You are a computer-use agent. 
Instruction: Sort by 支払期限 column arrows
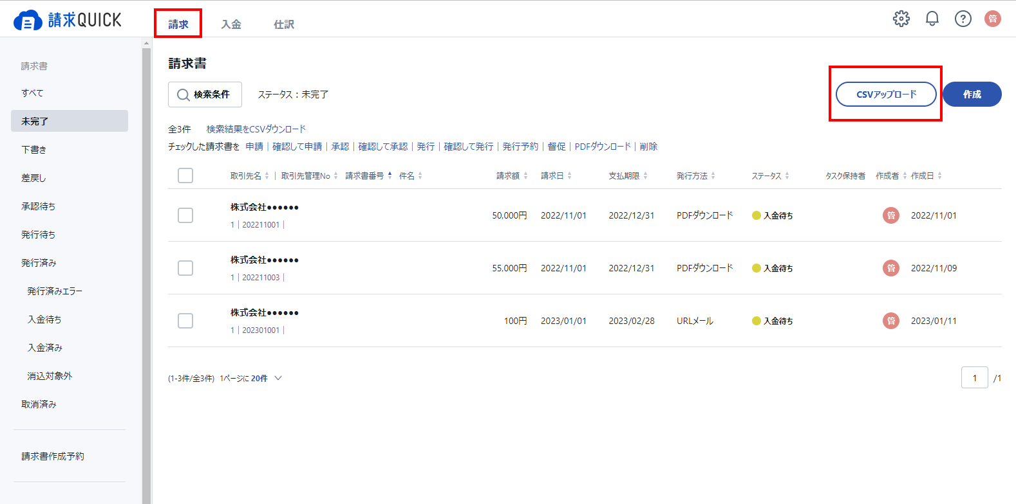tap(645, 175)
